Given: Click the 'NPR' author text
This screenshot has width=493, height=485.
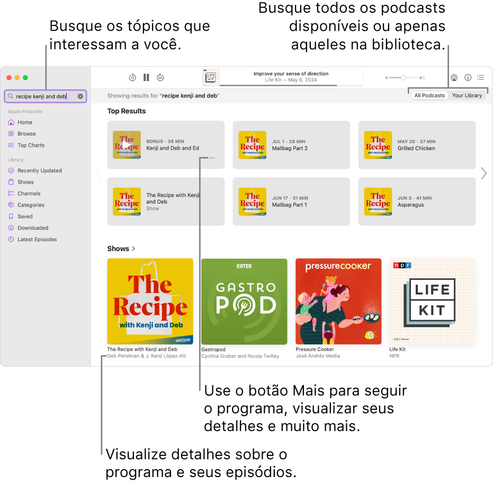Looking at the screenshot, I should [x=395, y=356].
